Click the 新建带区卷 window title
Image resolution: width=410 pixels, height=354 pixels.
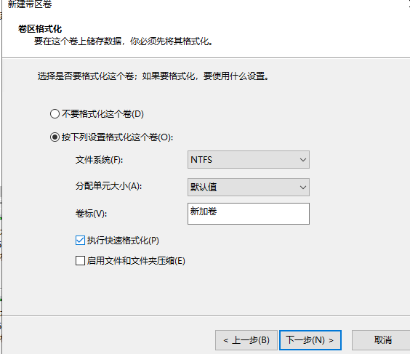click(x=30, y=4)
